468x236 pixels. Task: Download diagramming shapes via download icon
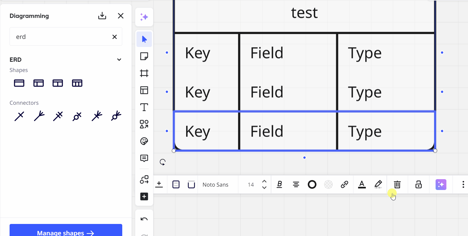click(102, 16)
